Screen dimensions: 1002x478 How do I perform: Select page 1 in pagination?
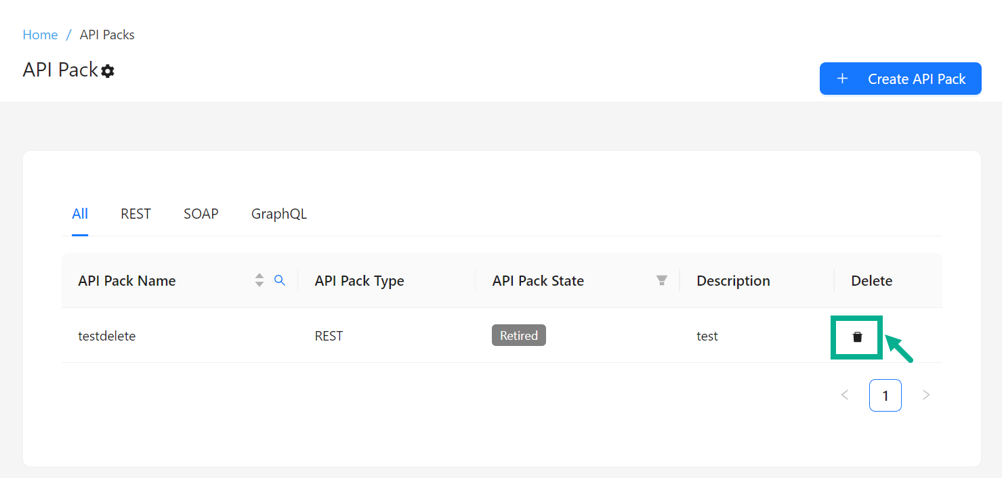885,395
